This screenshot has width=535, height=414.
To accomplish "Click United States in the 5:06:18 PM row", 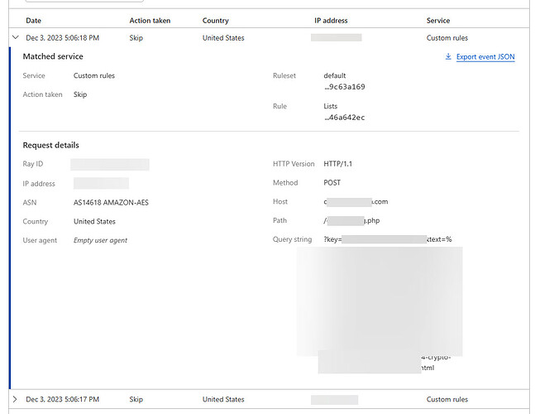I will (223, 38).
